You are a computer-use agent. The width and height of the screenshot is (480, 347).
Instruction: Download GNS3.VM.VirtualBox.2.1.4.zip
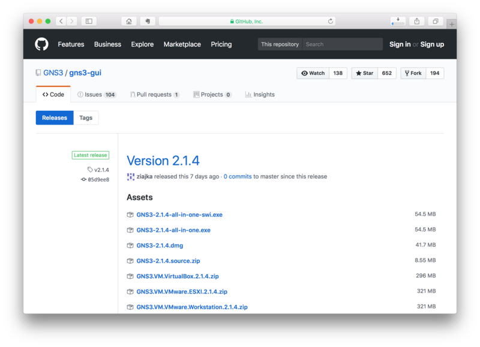point(178,276)
